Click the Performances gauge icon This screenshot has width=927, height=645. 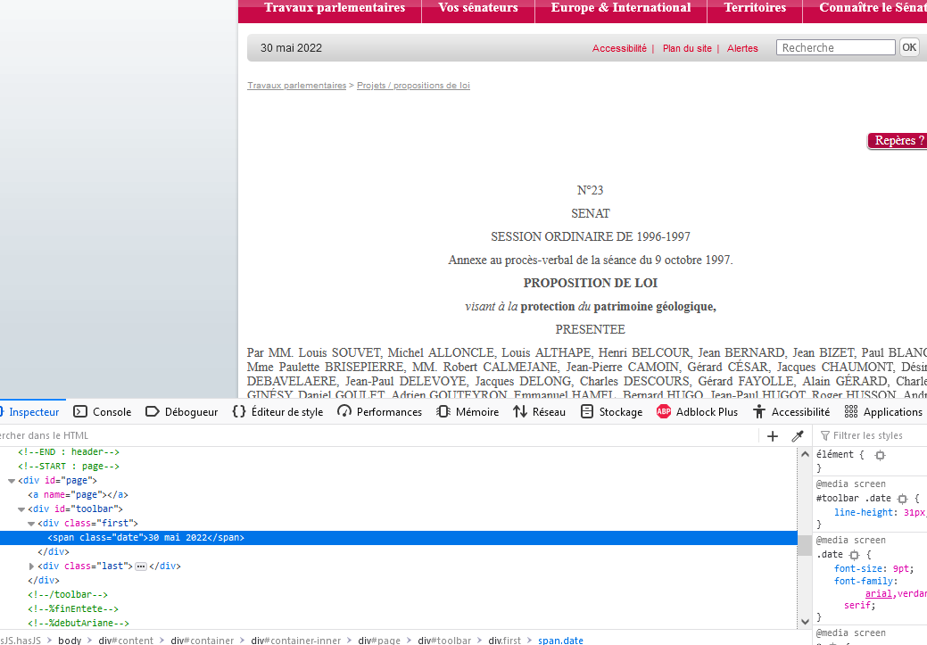click(x=345, y=412)
